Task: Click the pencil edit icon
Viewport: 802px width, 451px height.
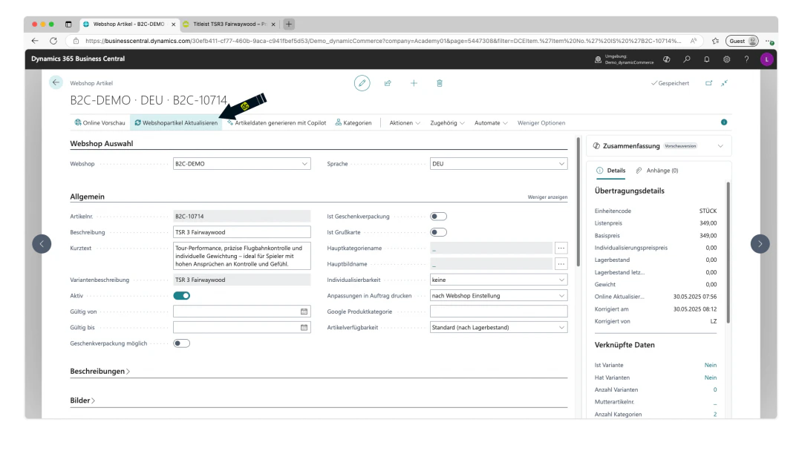Action: coord(362,83)
